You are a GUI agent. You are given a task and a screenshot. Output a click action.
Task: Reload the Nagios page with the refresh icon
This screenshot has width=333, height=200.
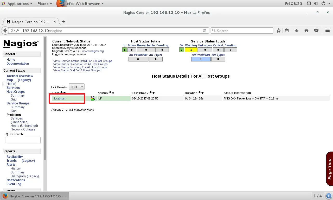[204, 30]
